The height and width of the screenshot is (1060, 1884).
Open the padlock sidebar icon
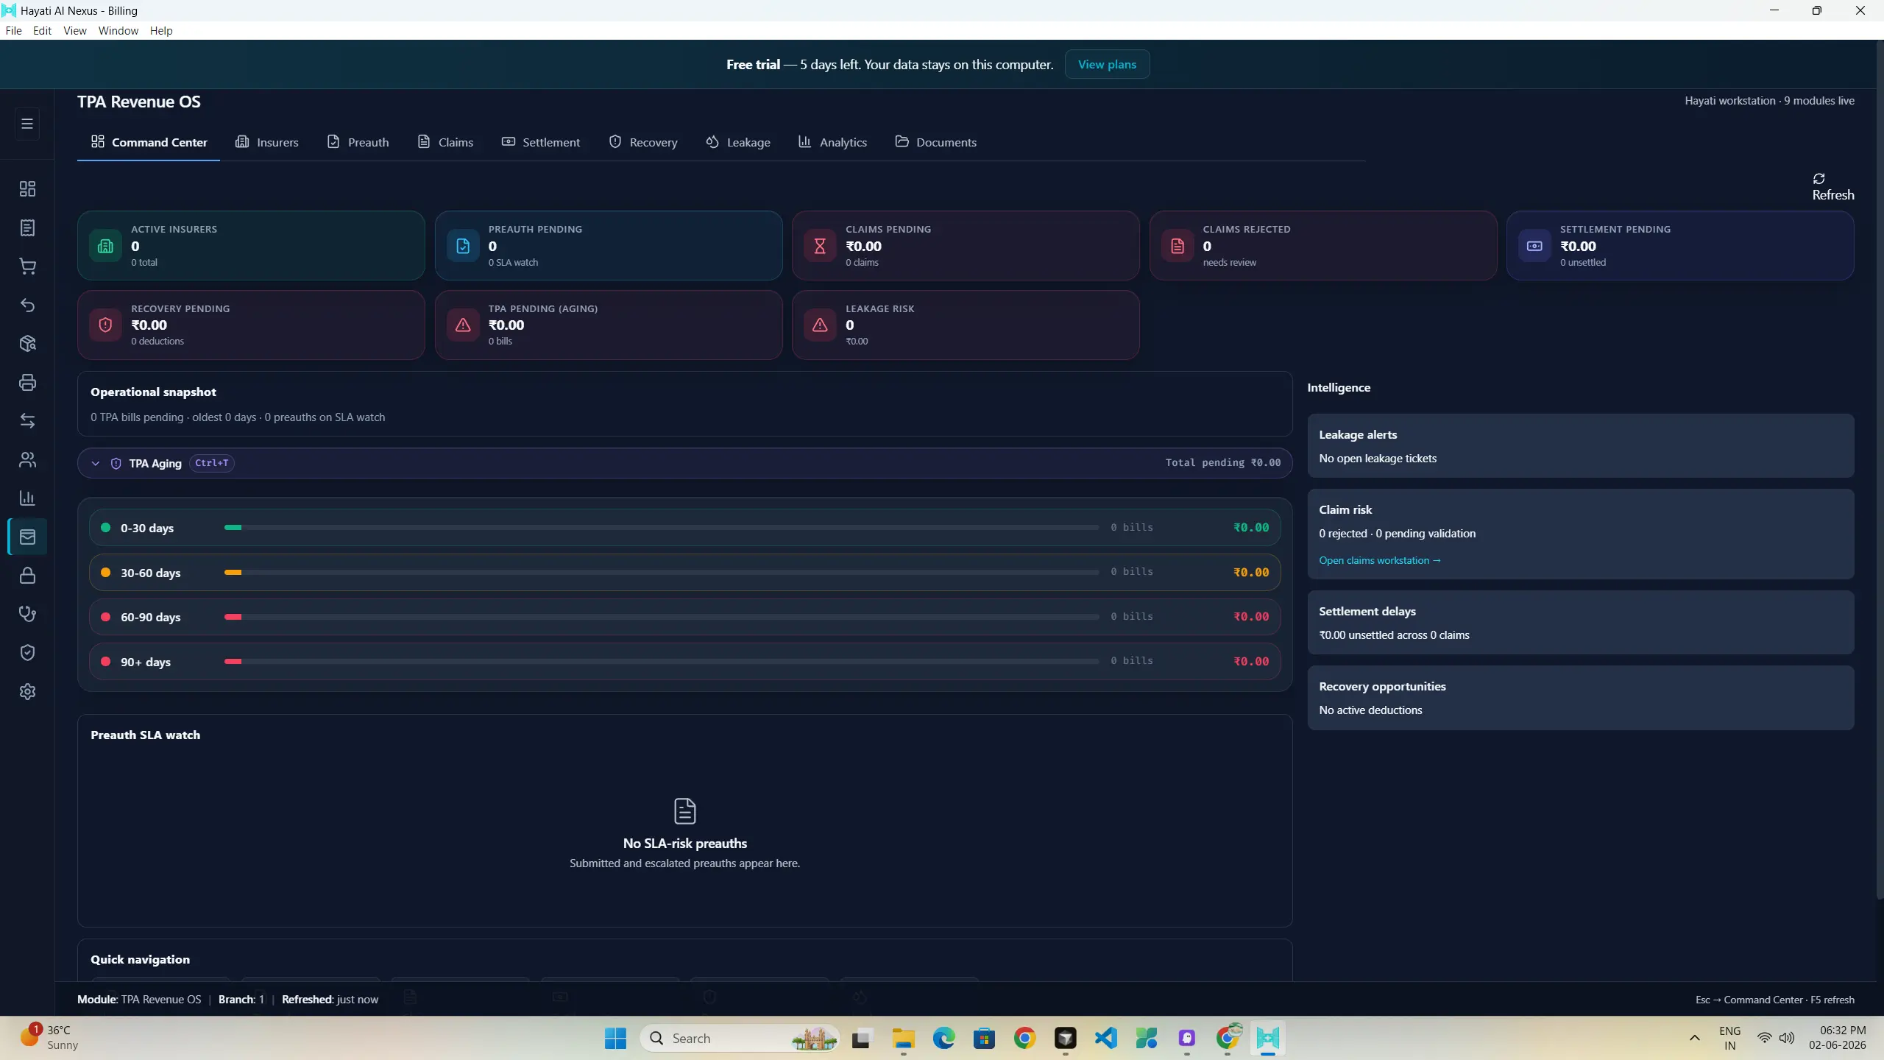pyautogui.click(x=27, y=576)
